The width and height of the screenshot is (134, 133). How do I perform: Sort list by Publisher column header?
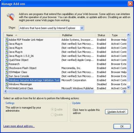(x=78, y=35)
